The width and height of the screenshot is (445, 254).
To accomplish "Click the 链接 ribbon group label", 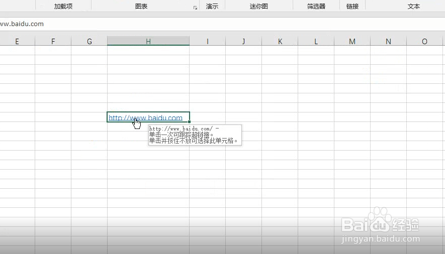I will pos(352,6).
